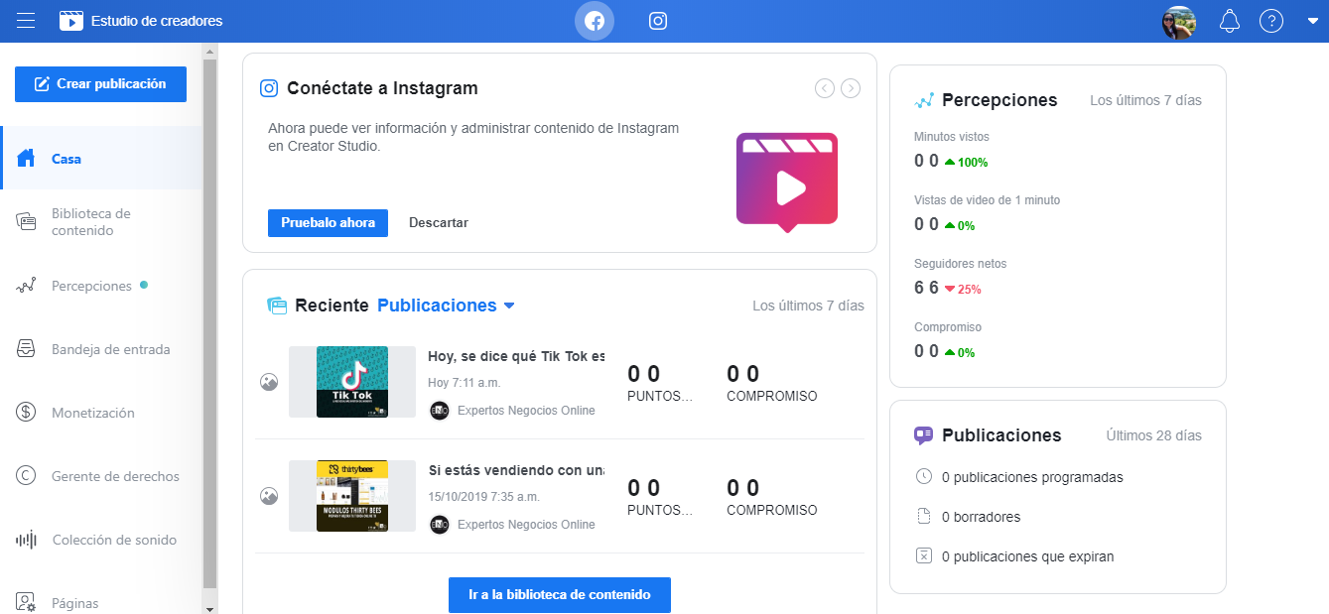Open the user profile avatar
1329x614 pixels.
(1179, 21)
